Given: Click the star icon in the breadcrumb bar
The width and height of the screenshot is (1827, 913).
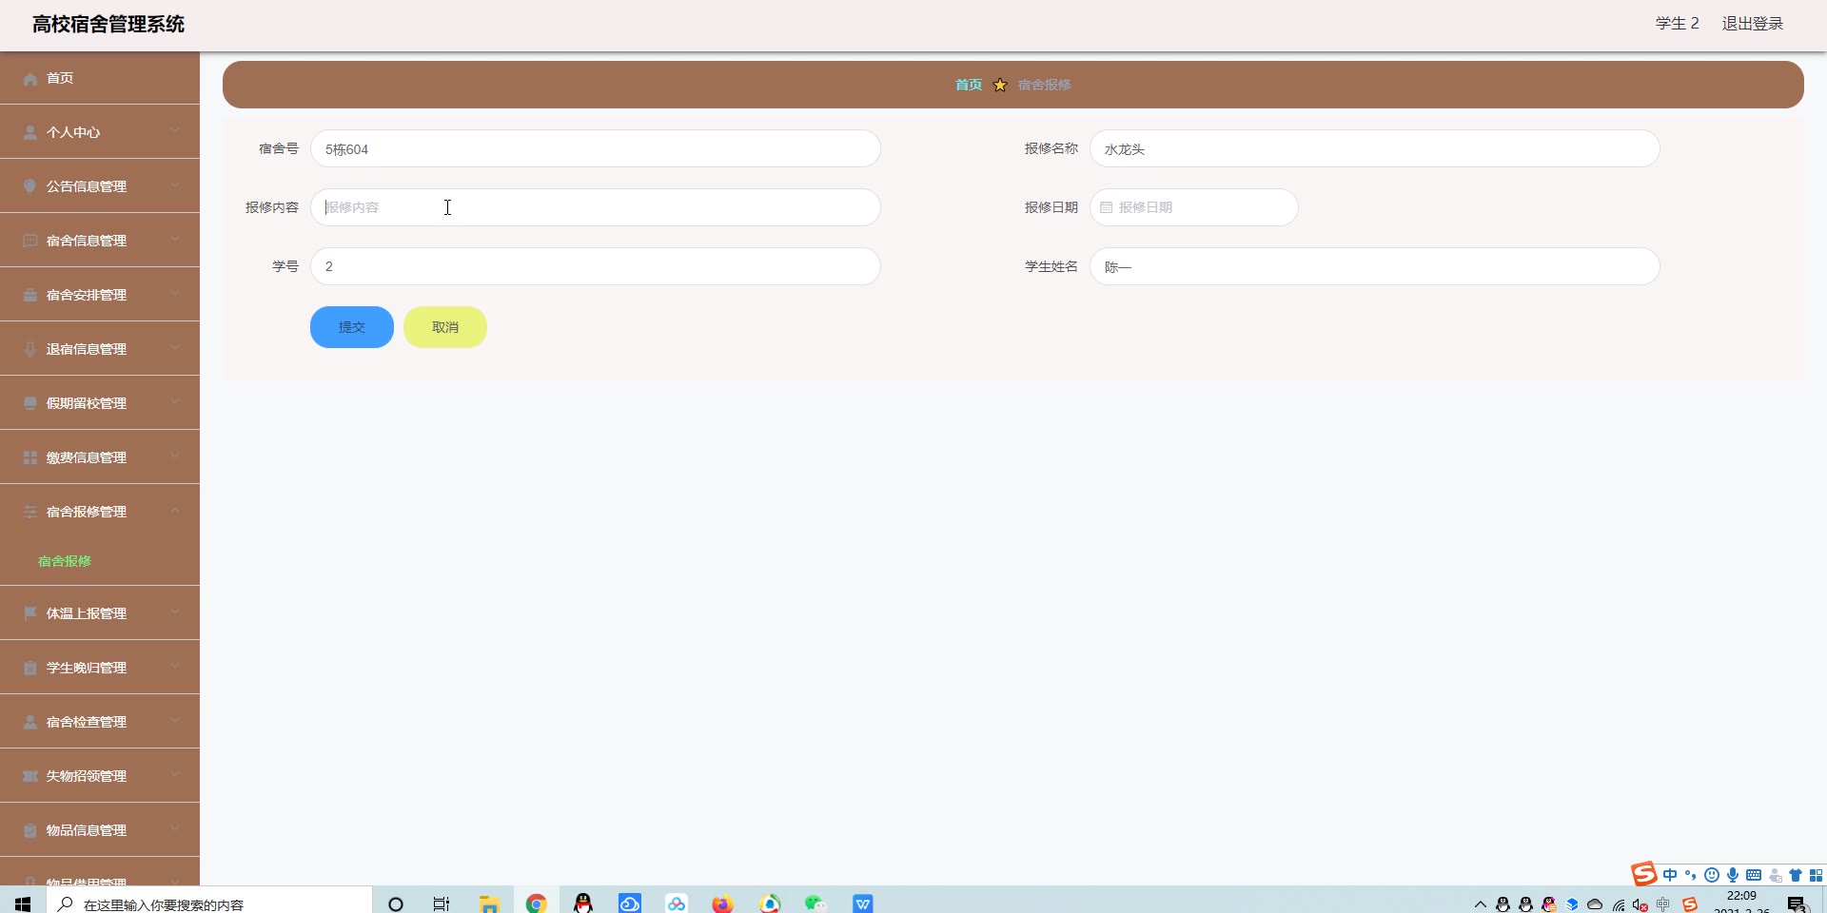Looking at the screenshot, I should pyautogui.click(x=1000, y=85).
